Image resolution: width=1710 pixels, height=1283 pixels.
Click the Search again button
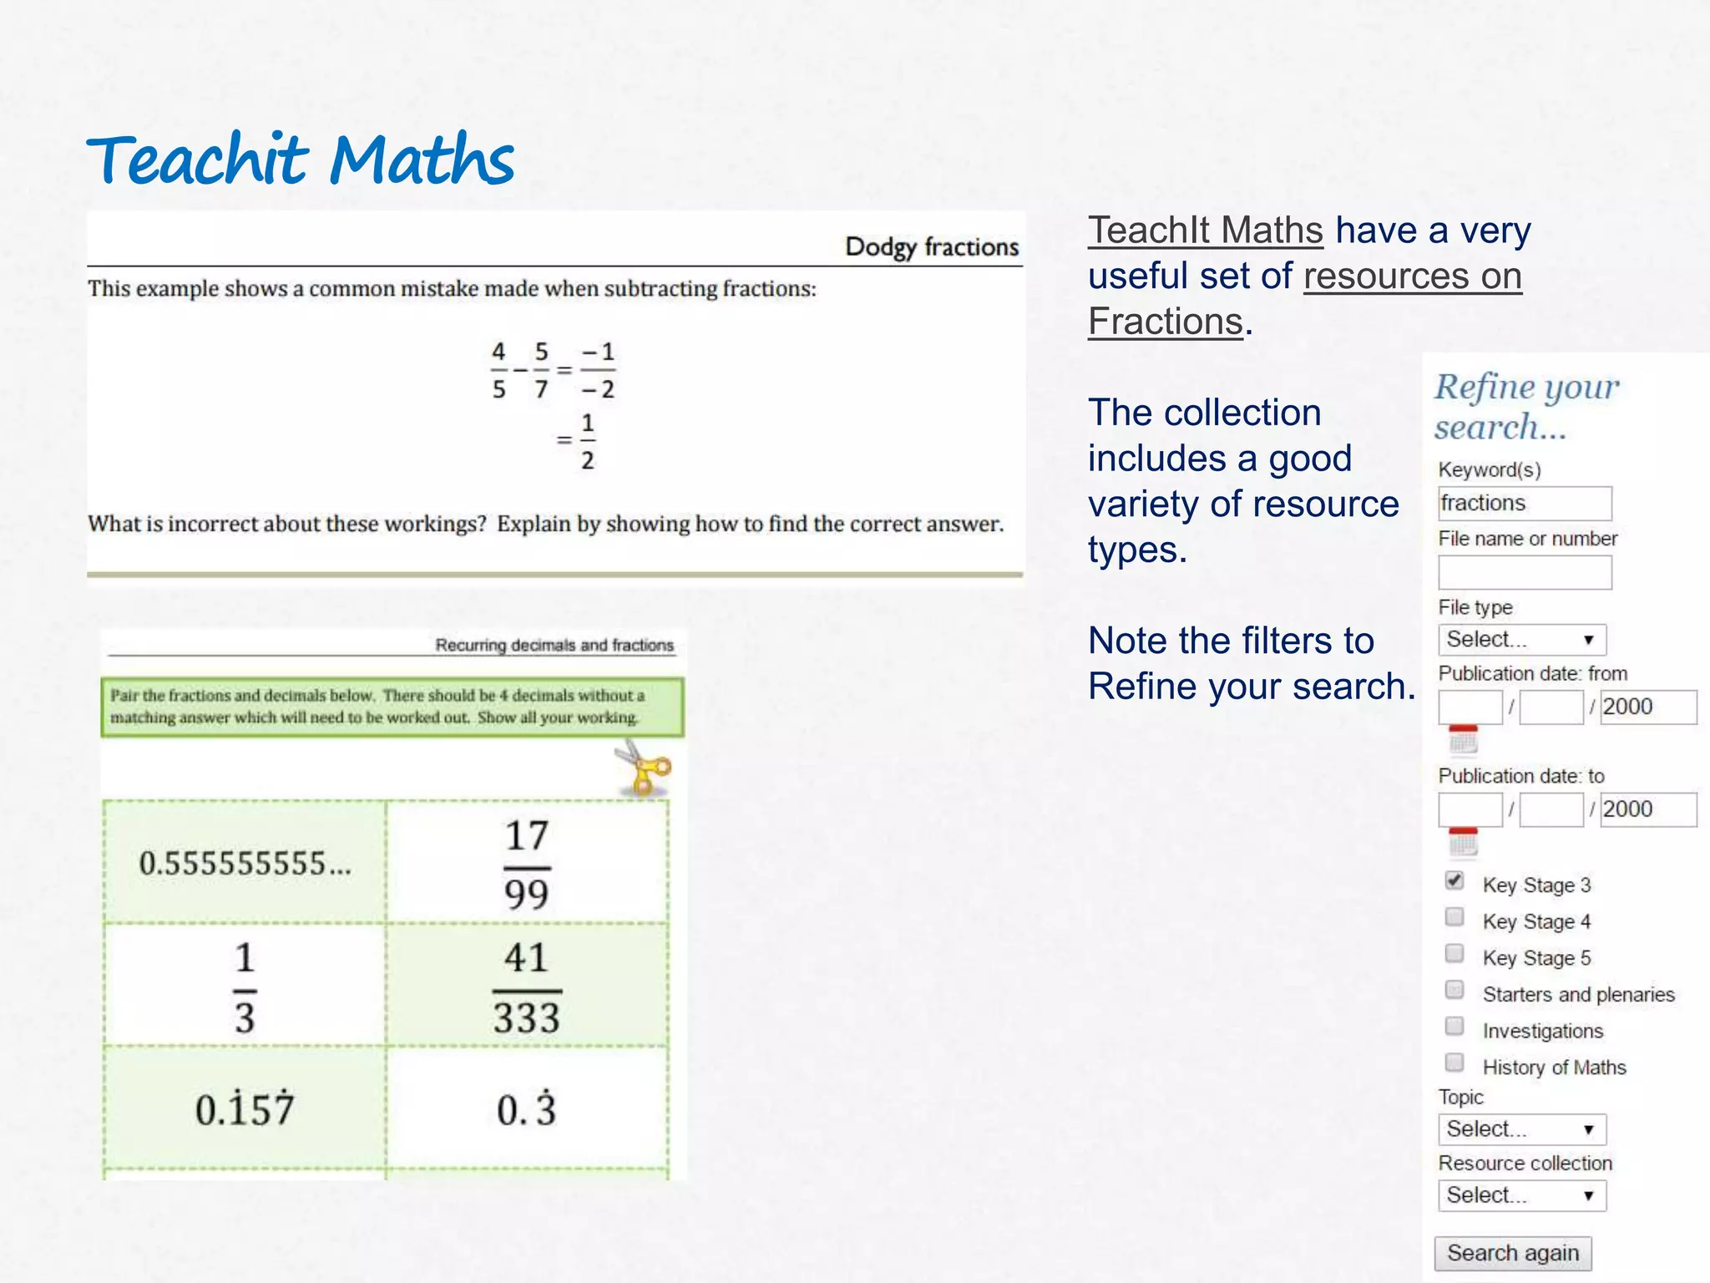click(1513, 1253)
